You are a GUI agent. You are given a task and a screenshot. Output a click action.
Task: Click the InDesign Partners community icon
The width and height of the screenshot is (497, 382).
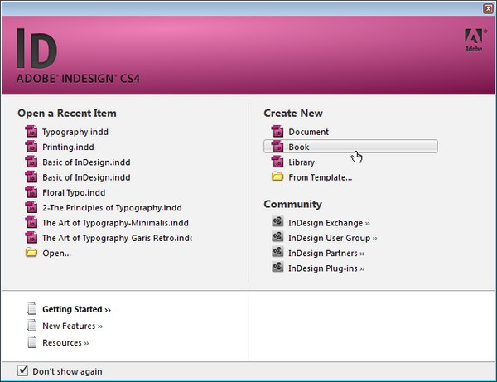(277, 252)
